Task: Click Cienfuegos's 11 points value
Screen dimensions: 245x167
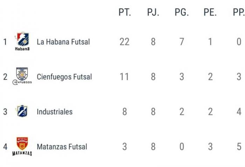Action: click(x=125, y=77)
